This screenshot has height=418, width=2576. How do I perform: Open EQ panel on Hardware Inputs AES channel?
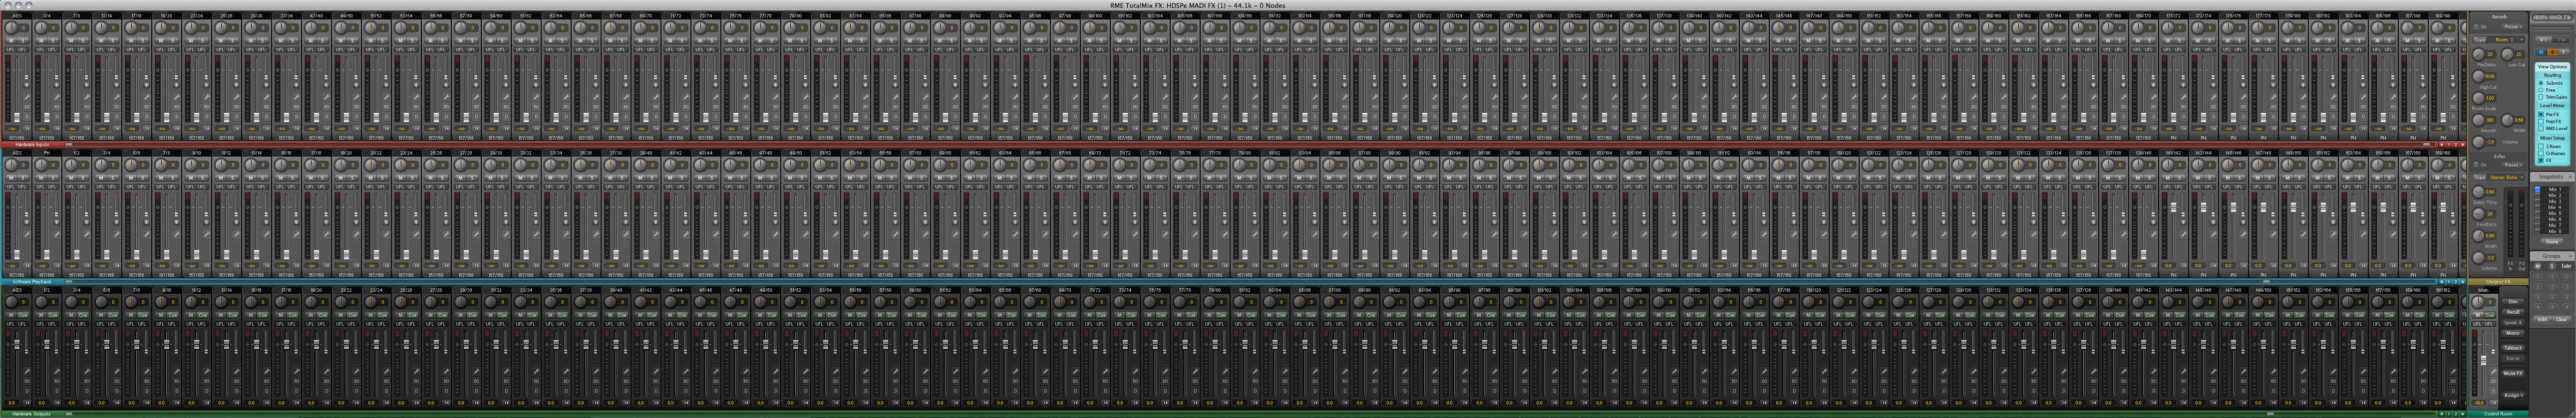pyautogui.click(x=26, y=107)
